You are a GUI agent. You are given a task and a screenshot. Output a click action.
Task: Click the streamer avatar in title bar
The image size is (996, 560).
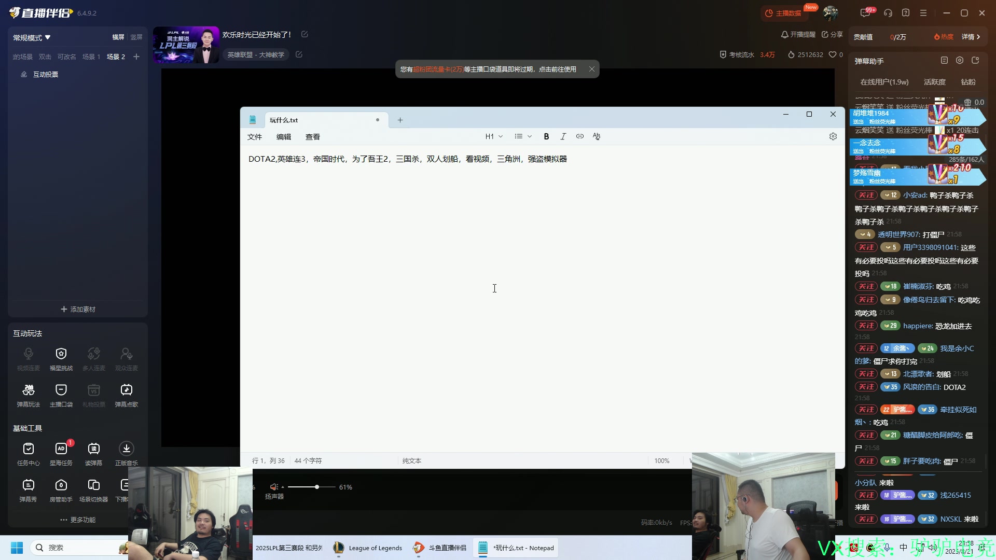831,13
